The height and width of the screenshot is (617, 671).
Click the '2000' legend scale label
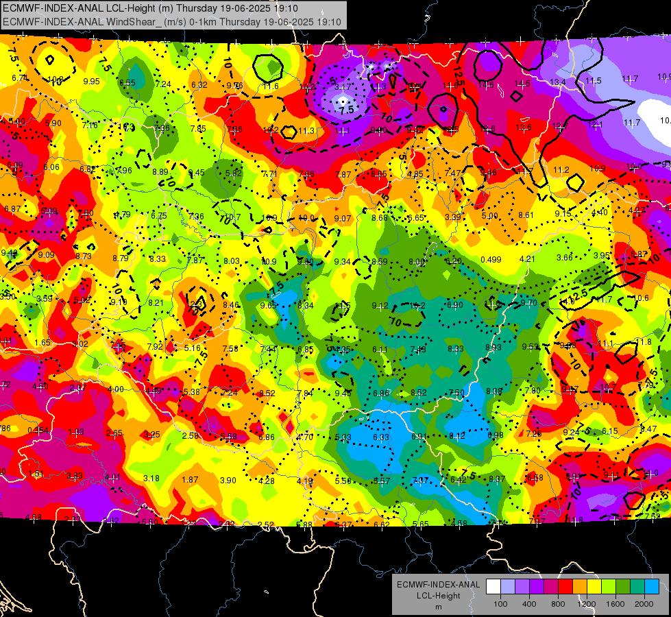[x=644, y=604]
